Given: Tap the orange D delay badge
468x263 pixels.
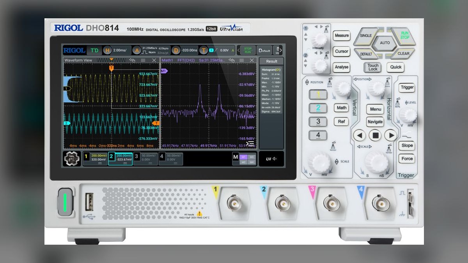Looking at the screenshot, I should tap(176, 50).
